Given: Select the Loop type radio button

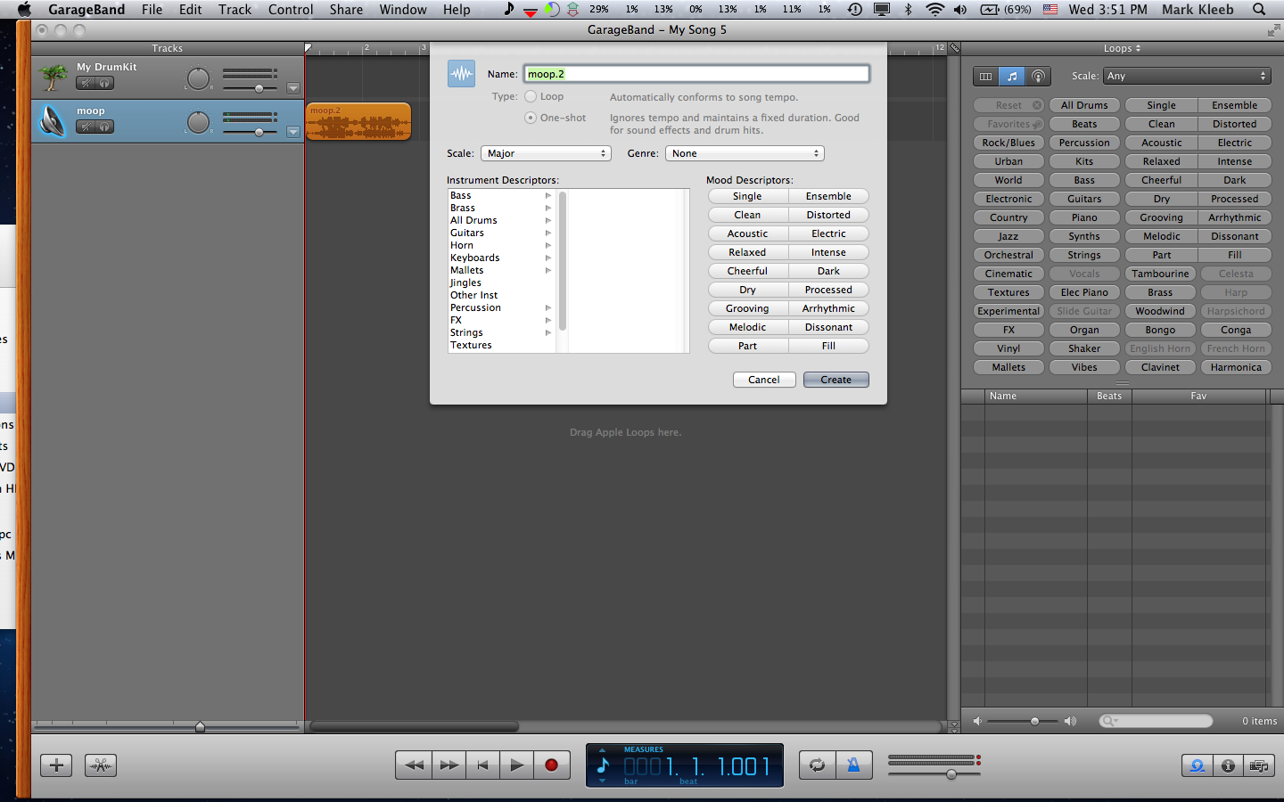Looking at the screenshot, I should pyautogui.click(x=531, y=96).
